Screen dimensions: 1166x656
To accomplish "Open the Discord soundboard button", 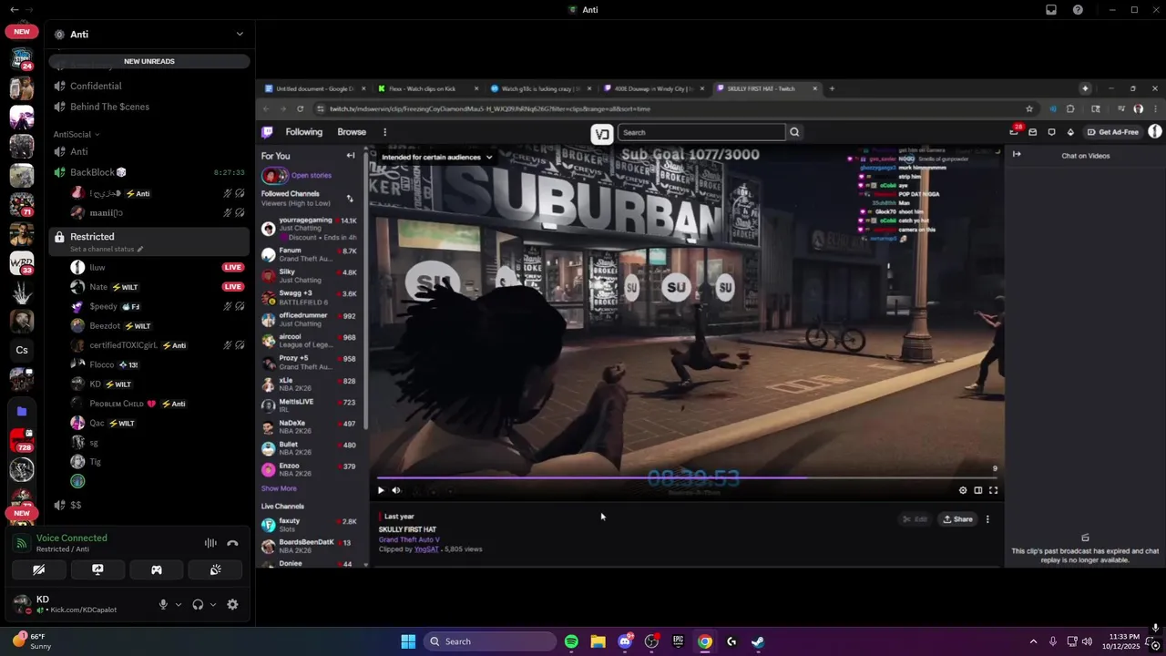I will click(215, 569).
